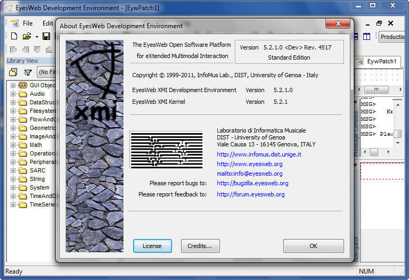Click the Library View panel title
The width and height of the screenshot is (409, 280).
tap(22, 61)
